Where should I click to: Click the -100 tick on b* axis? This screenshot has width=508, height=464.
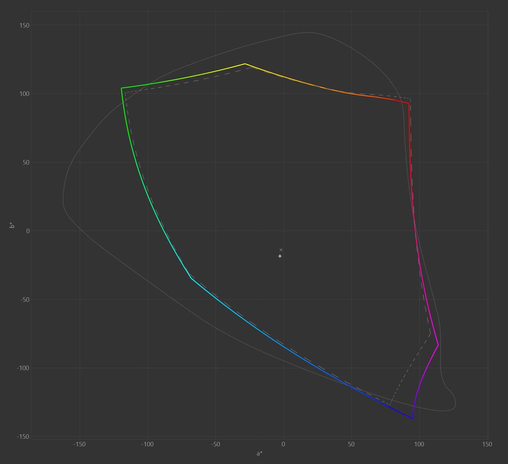click(x=23, y=368)
